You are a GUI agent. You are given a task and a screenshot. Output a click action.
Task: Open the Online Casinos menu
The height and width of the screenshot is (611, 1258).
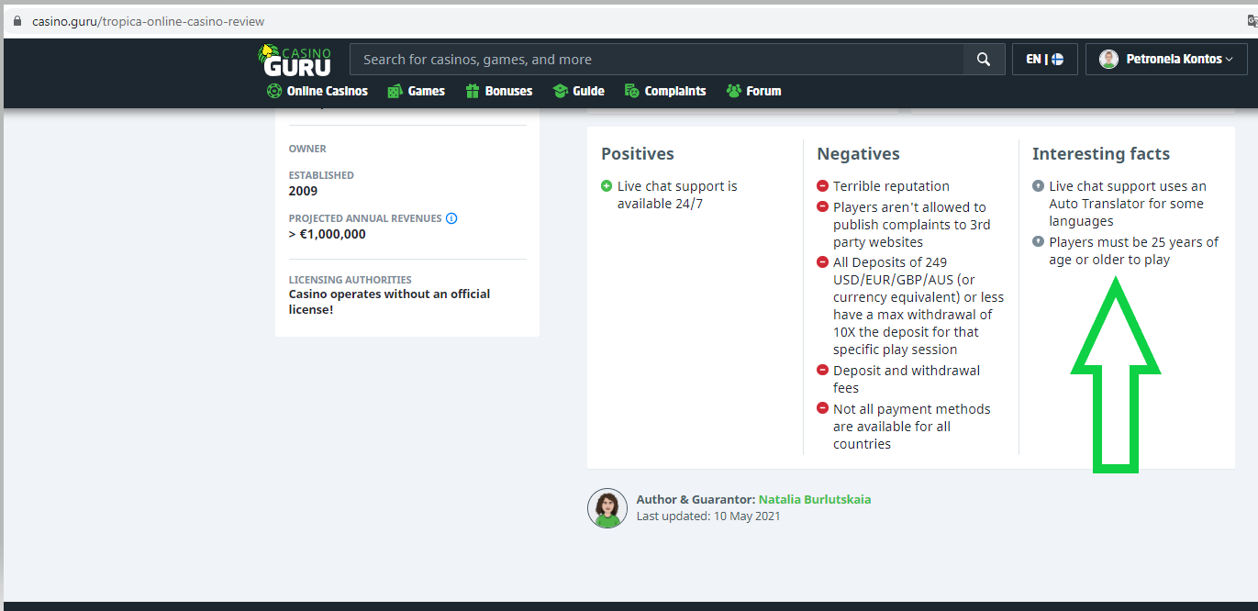pyautogui.click(x=327, y=91)
